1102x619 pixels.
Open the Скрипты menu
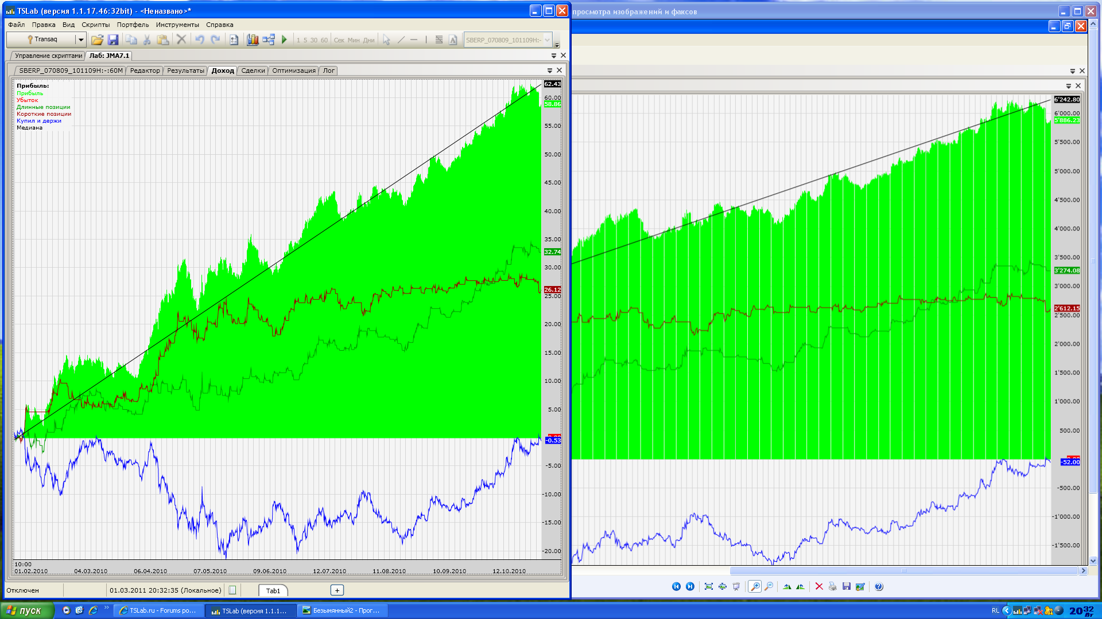pyautogui.click(x=95, y=25)
